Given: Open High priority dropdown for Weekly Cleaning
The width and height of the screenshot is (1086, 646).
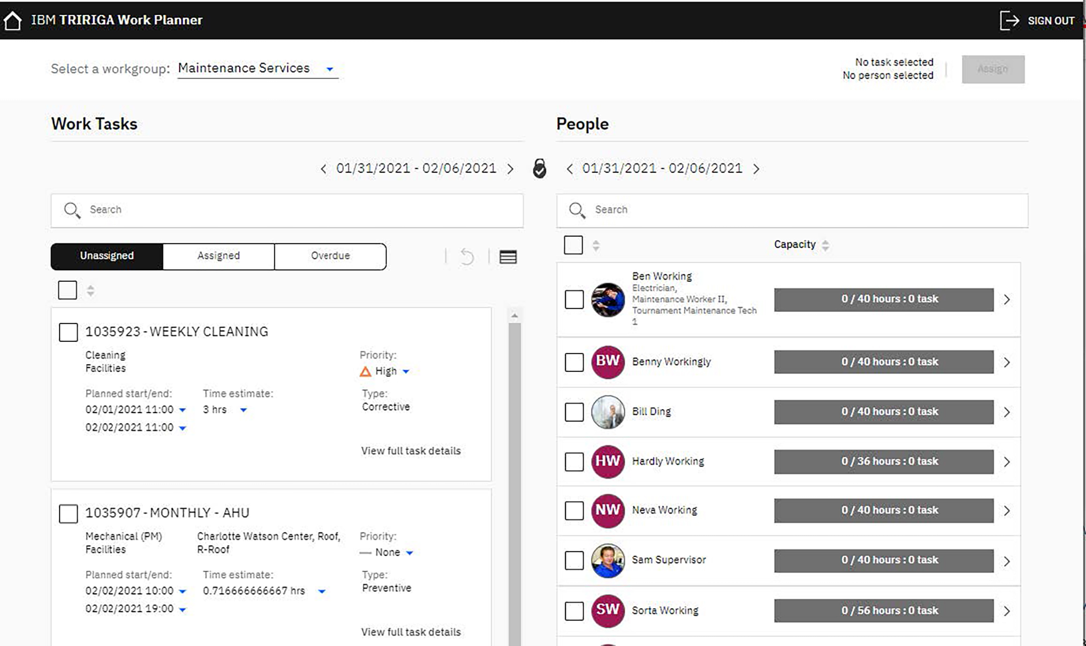Looking at the screenshot, I should point(406,371).
